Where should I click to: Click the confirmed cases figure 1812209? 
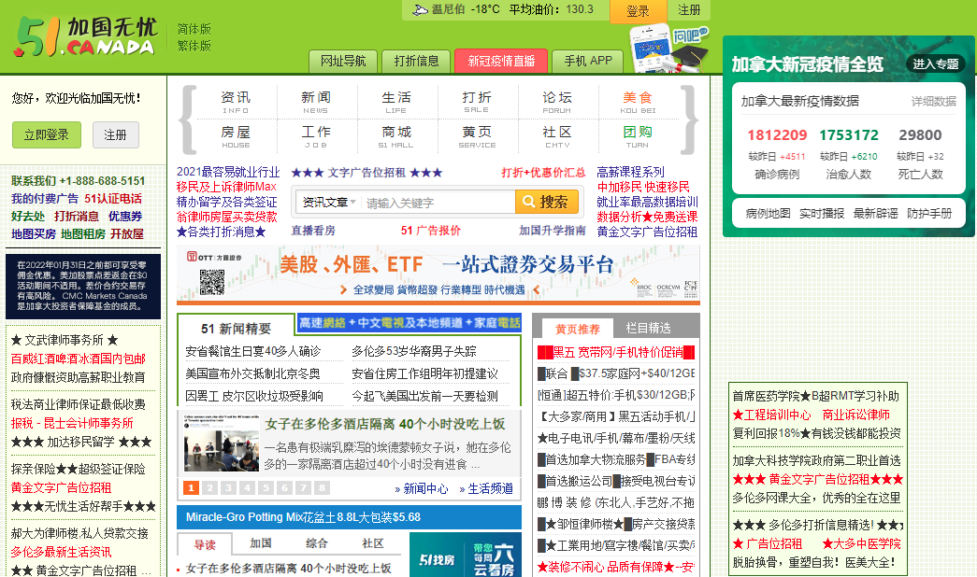[777, 135]
